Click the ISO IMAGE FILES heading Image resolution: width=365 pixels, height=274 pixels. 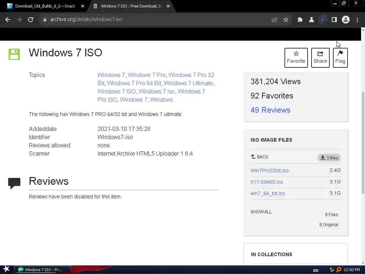(271, 140)
